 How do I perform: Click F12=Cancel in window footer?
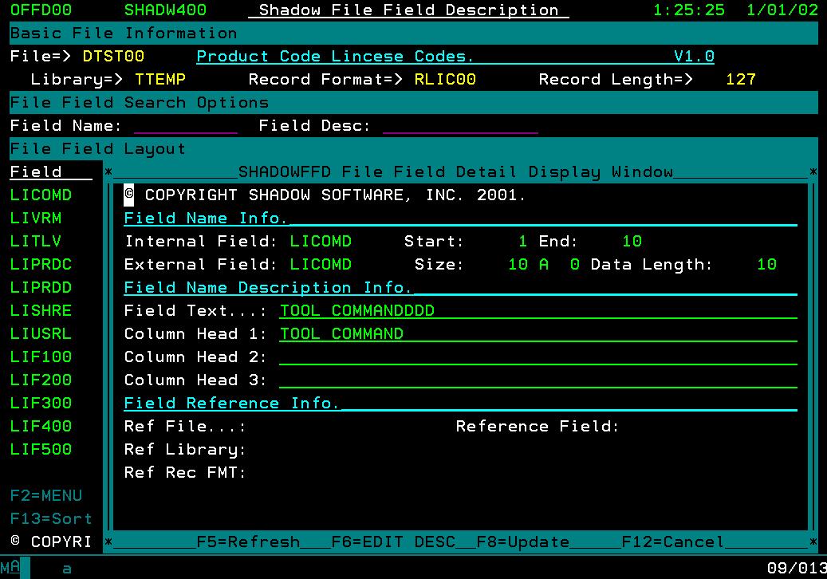(x=672, y=542)
